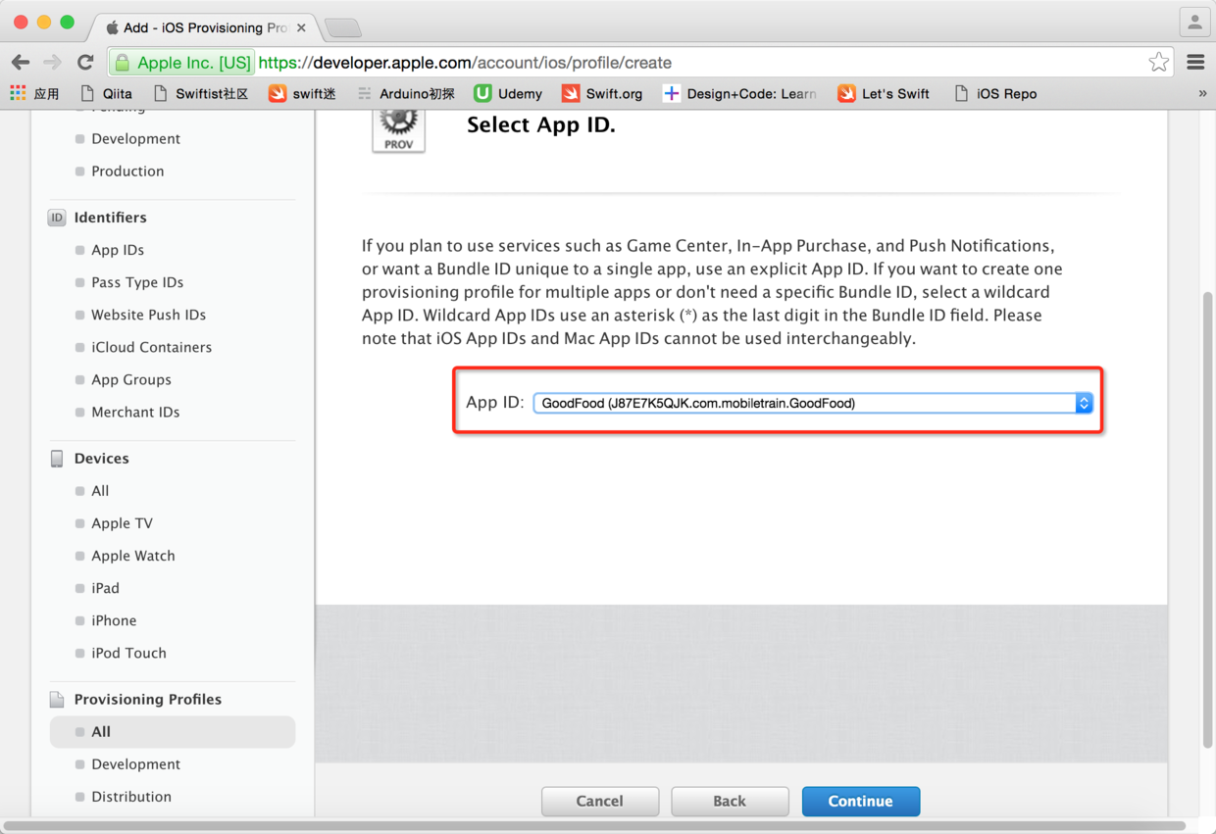This screenshot has width=1216, height=834.
Task: Cancel the provisioning profile creation
Action: [600, 801]
